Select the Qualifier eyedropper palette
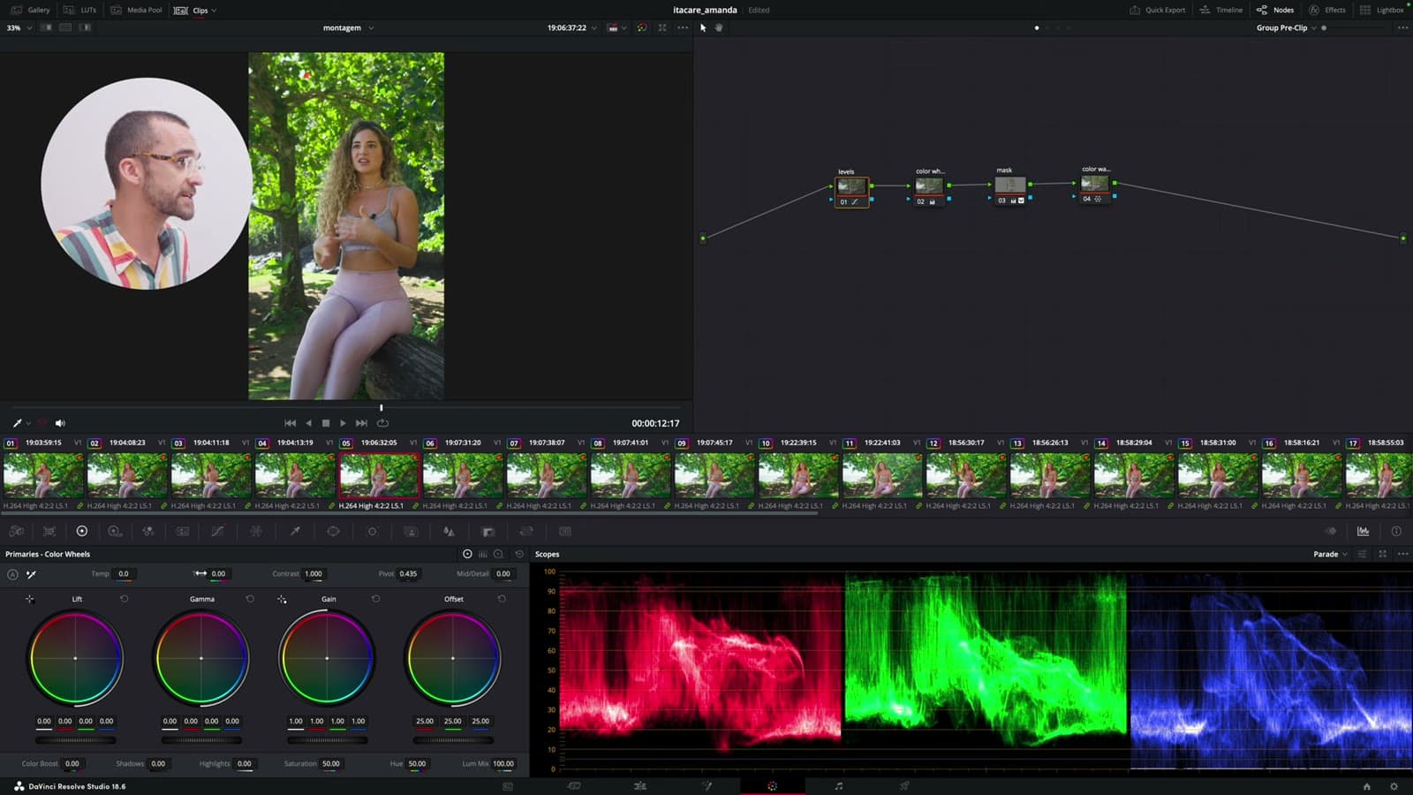 pyautogui.click(x=295, y=531)
